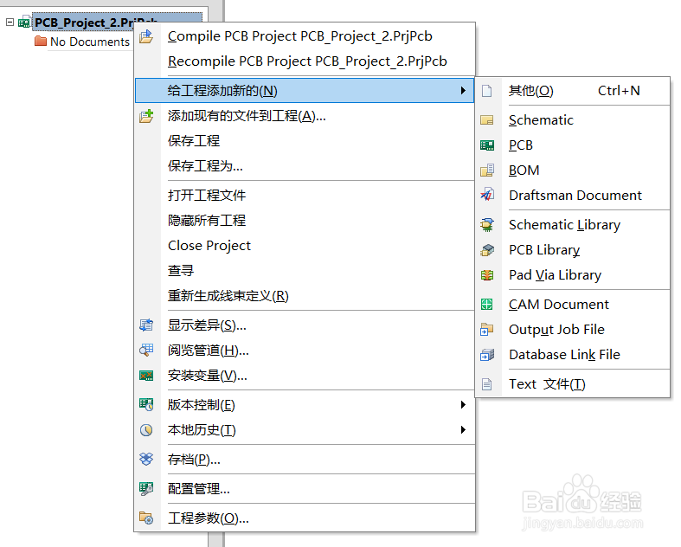Add a new BOM from submenu text

point(524,171)
